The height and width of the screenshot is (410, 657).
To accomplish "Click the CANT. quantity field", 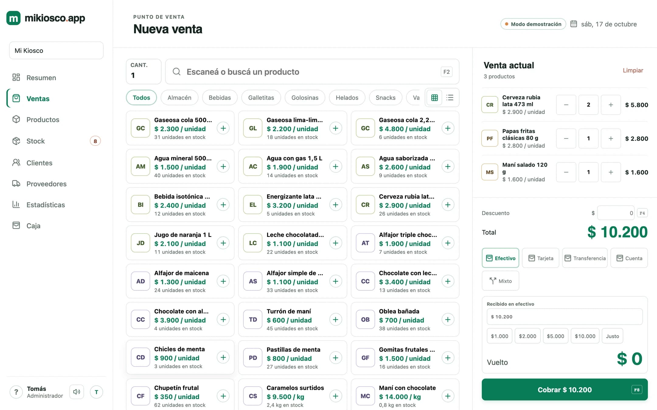I will pyautogui.click(x=144, y=72).
